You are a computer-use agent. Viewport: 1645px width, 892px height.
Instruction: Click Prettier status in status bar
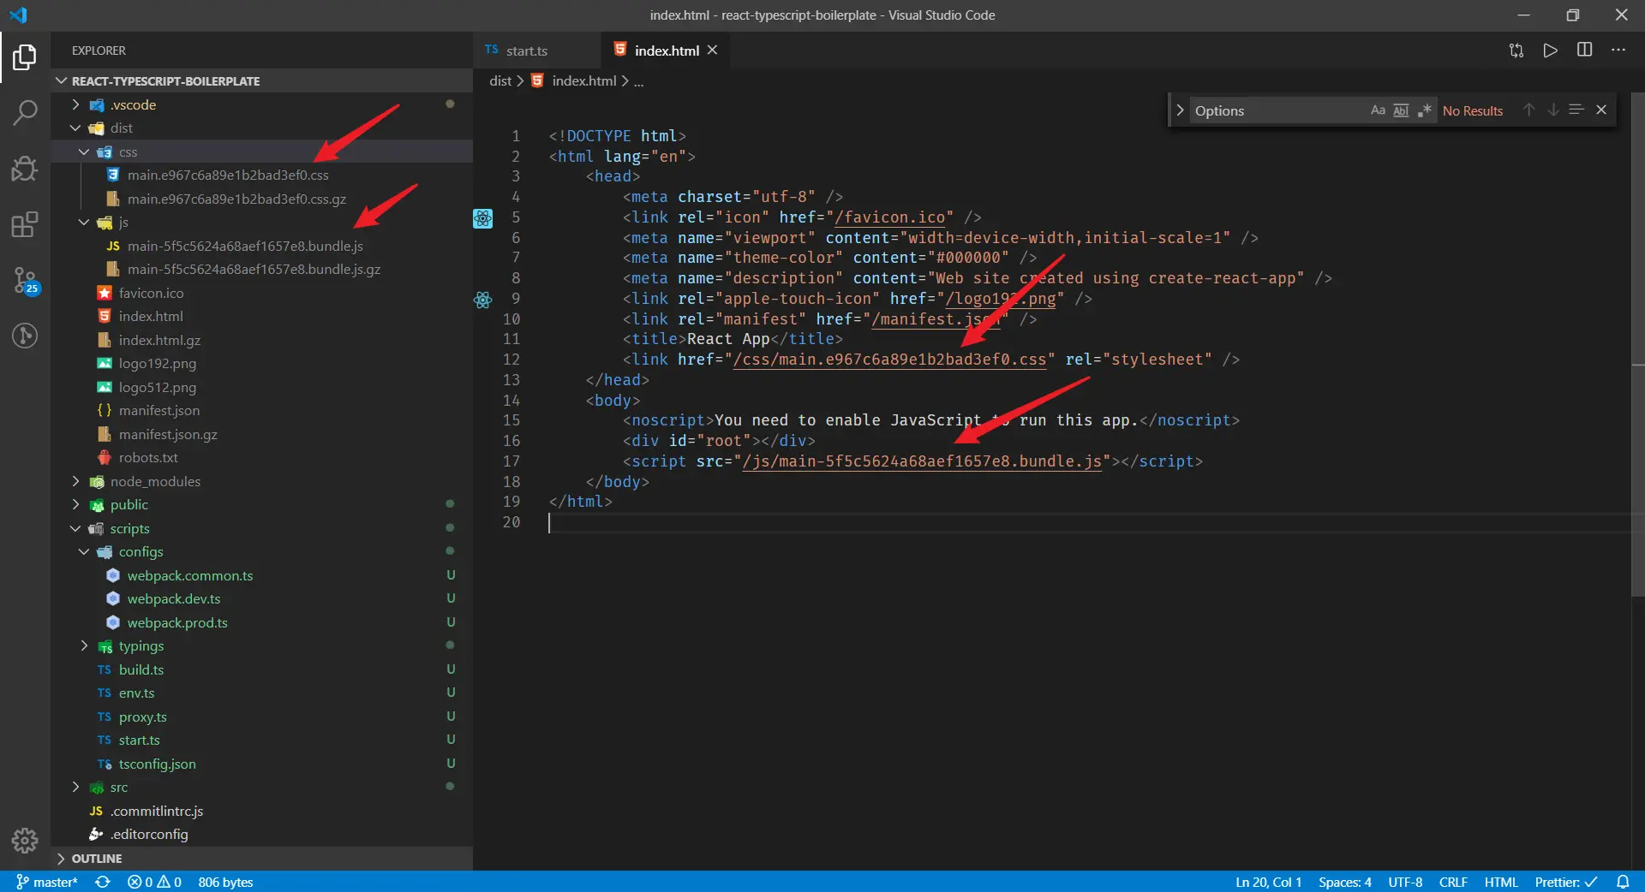pyautogui.click(x=1566, y=882)
